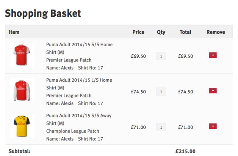Image resolution: width=238 pixels, height=156 pixels.
Task: Click the Qty column header
Action: 161,32
